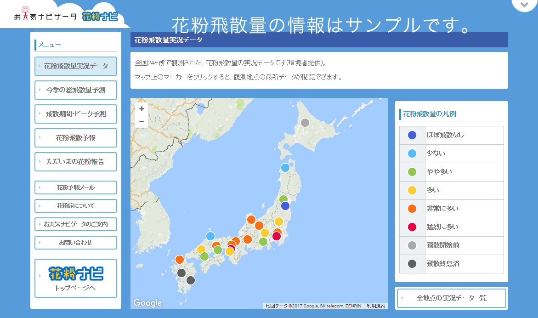Viewport: 538px width, 318px height.
Task: Click the 猛烈に多い red legend swatch
Action: 412,227
